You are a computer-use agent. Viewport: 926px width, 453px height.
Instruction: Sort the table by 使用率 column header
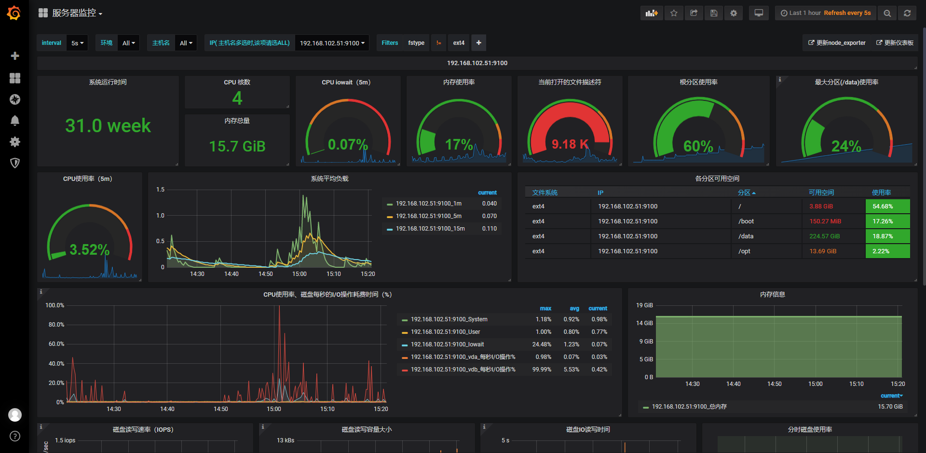click(881, 192)
